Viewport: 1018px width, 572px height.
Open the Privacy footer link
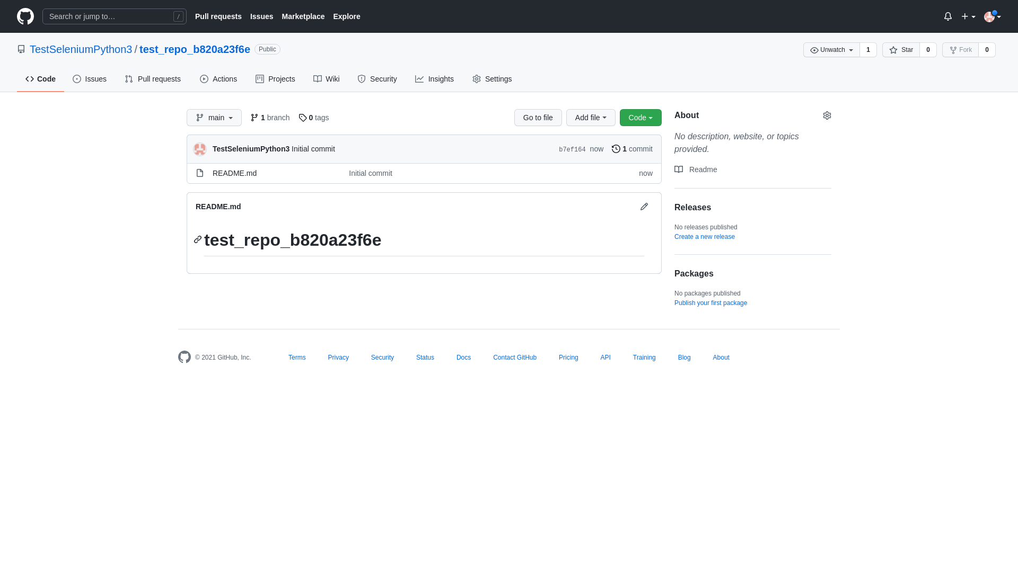[x=338, y=358]
